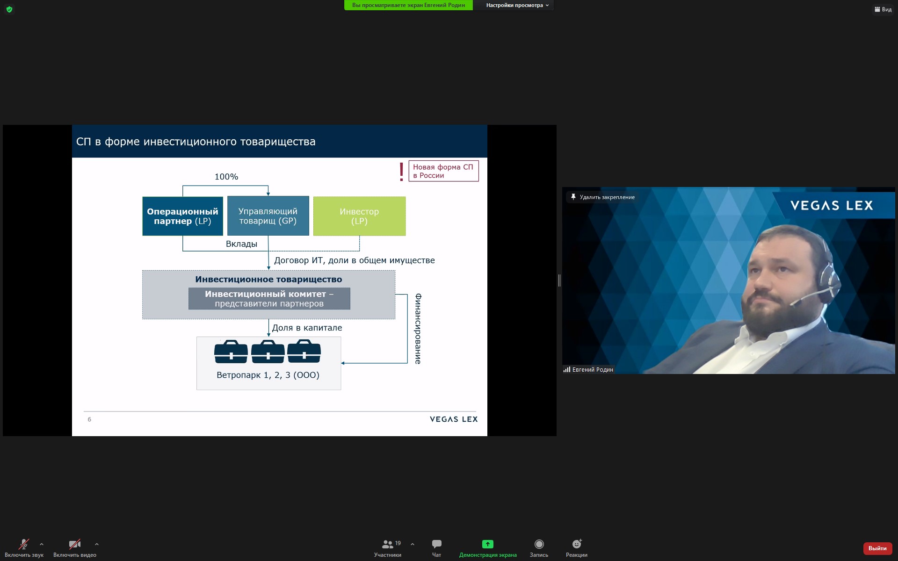This screenshot has width=898, height=561.
Task: Toggle video with Включить видео label
Action: coord(75,555)
